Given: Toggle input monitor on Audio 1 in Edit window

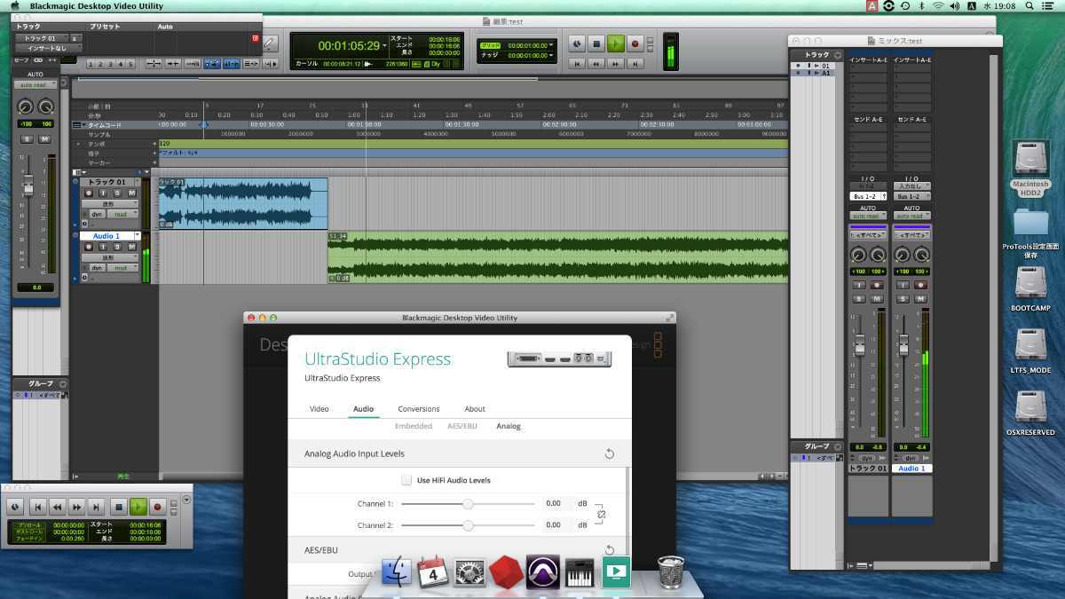Looking at the screenshot, I should tap(103, 247).
